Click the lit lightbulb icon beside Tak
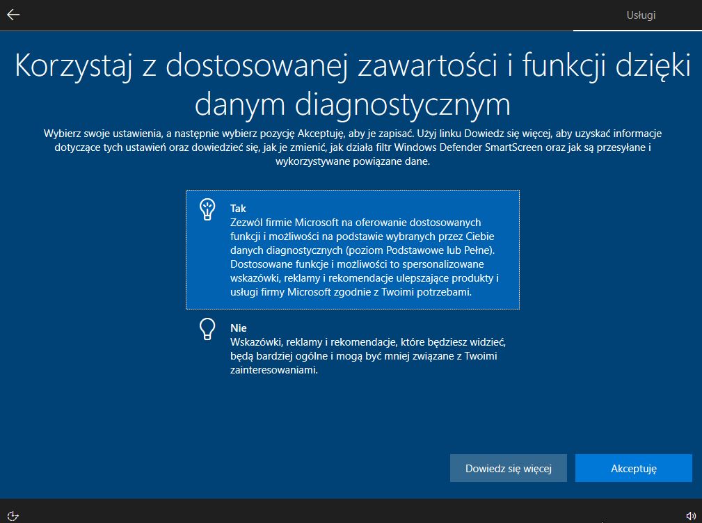 click(207, 209)
